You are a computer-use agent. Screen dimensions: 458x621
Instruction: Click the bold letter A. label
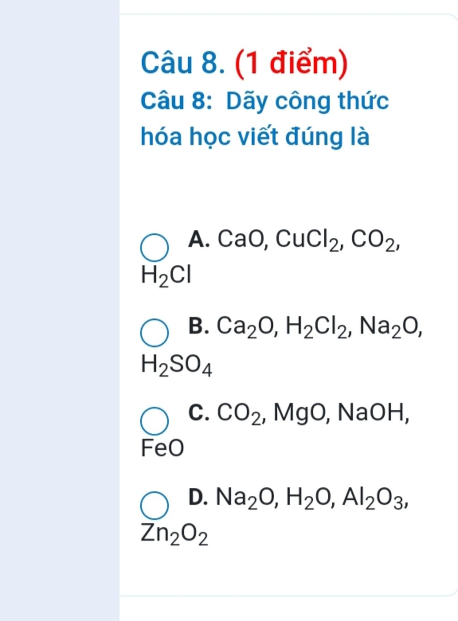tap(199, 239)
